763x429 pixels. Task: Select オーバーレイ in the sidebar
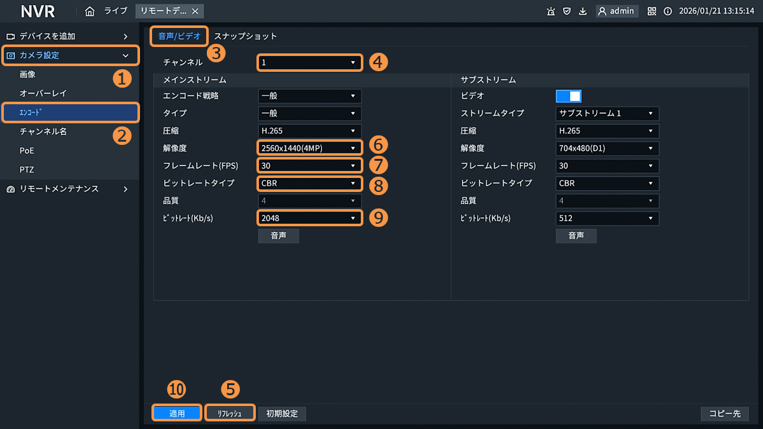tap(43, 93)
